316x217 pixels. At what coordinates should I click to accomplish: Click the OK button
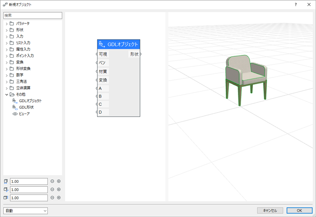[299, 210]
